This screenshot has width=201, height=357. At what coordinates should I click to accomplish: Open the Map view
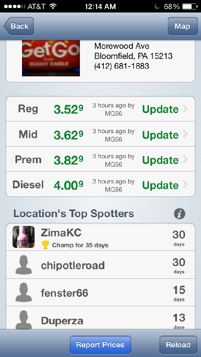(183, 26)
